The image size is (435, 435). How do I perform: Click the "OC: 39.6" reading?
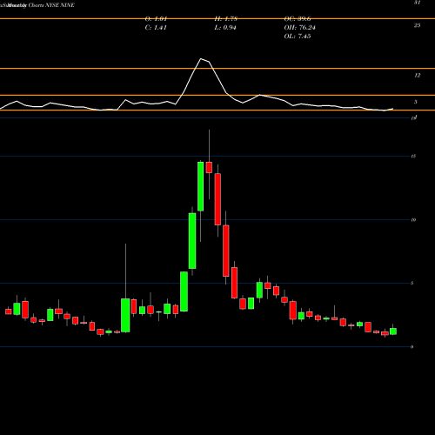[x=298, y=19]
